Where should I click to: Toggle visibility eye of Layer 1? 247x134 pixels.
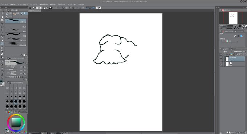click(221, 59)
